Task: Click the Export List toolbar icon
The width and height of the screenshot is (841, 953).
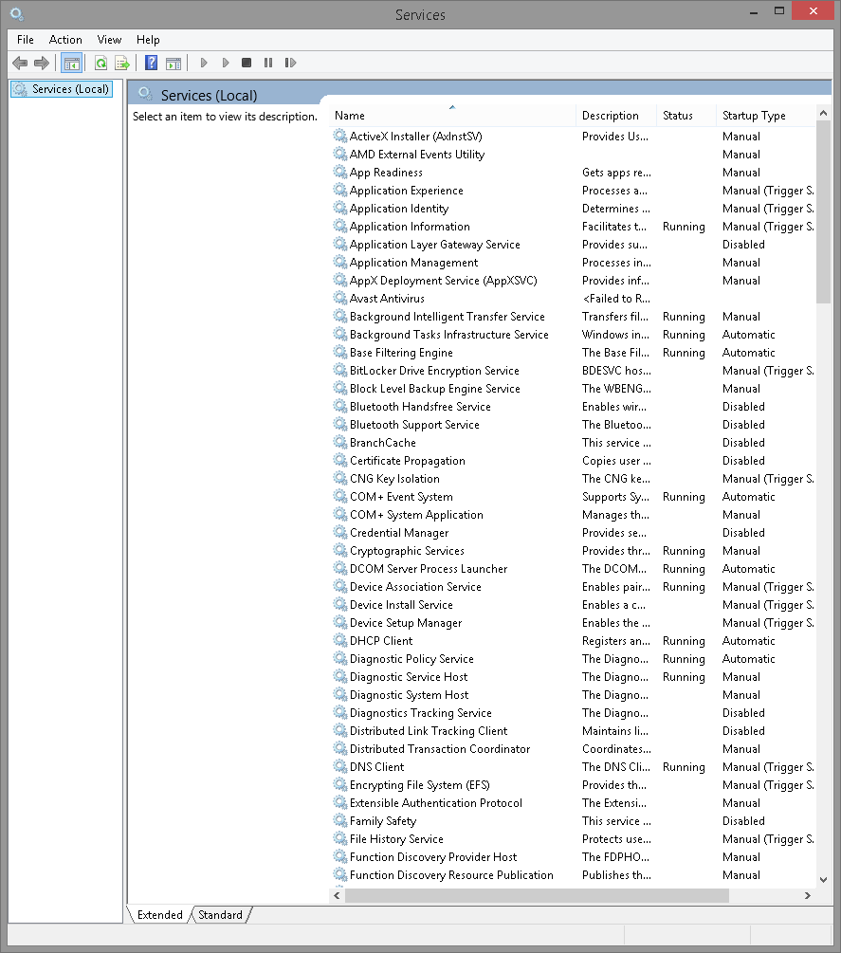Action: pyautogui.click(x=122, y=63)
